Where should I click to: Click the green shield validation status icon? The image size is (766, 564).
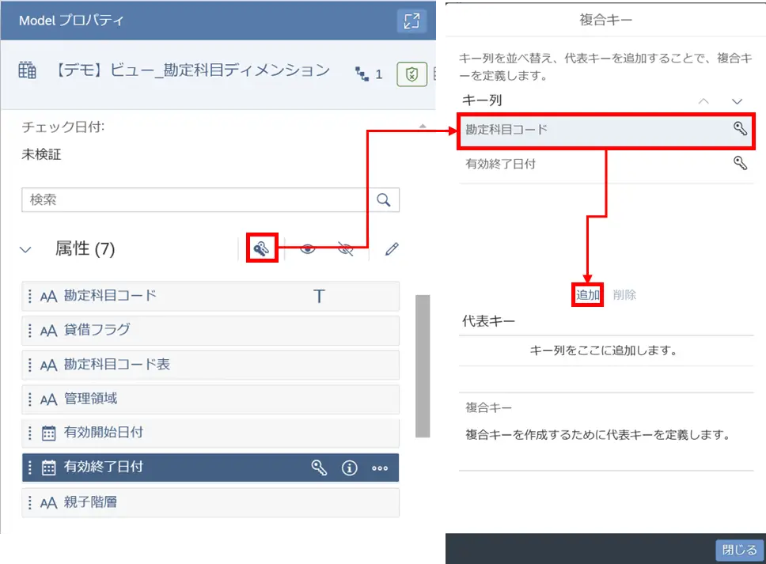[411, 74]
